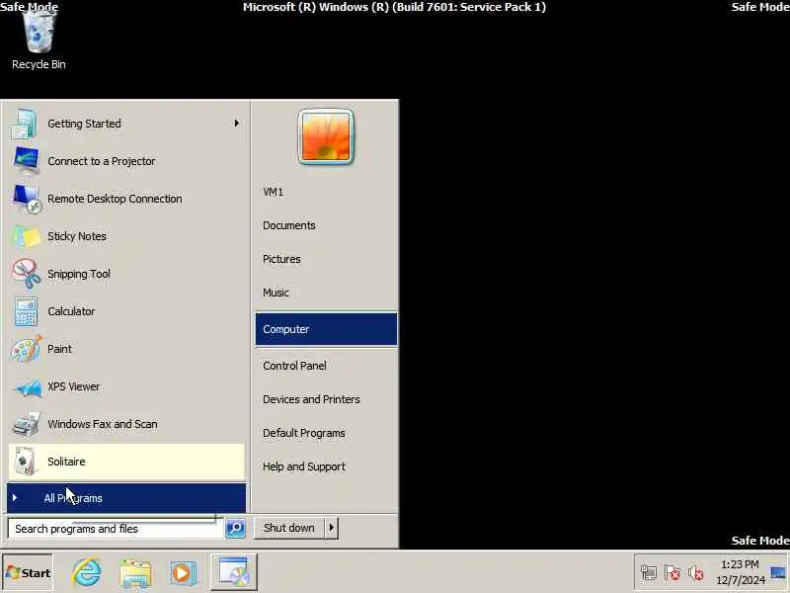Click the fourth taskbar program icon
Viewport: 790px width, 593px height.
click(x=233, y=572)
